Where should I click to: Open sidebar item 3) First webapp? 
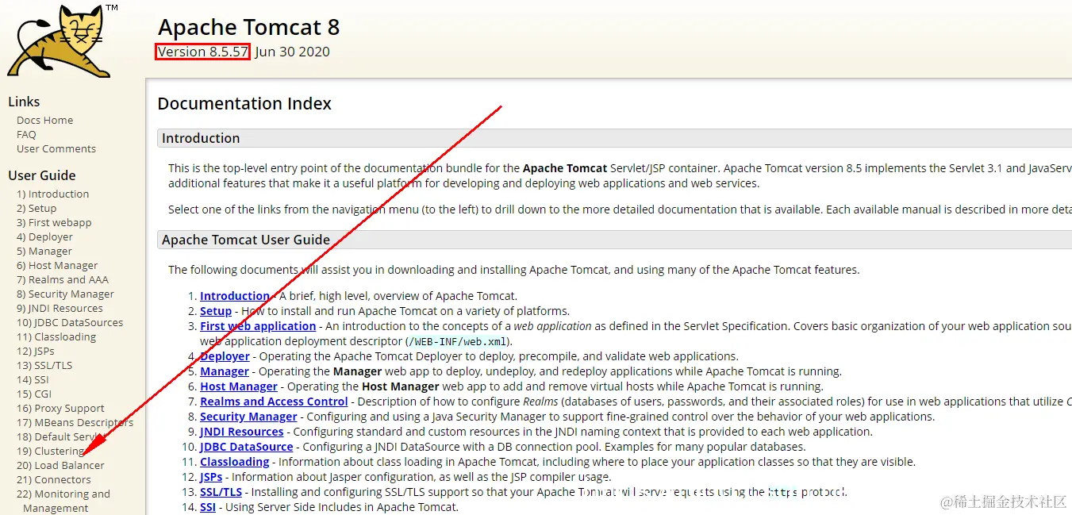pyautogui.click(x=54, y=223)
